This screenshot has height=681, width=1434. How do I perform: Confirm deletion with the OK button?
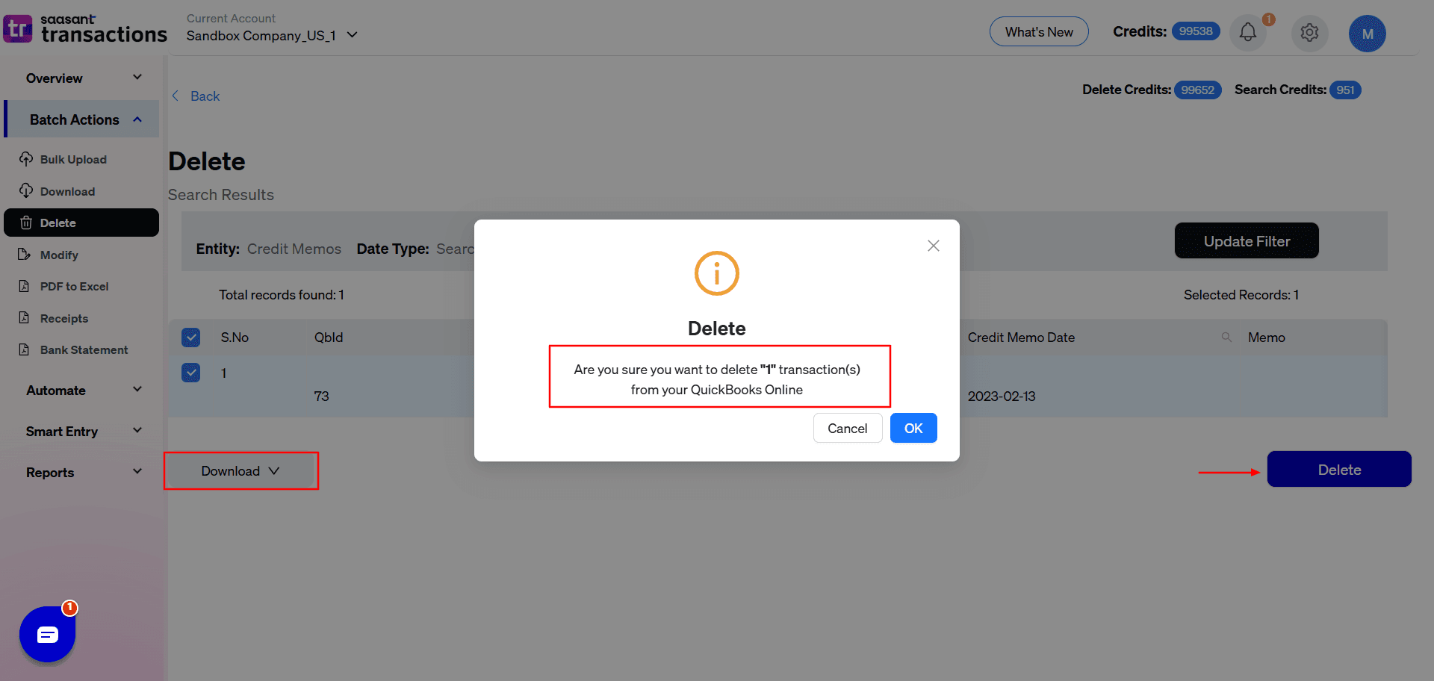(913, 428)
